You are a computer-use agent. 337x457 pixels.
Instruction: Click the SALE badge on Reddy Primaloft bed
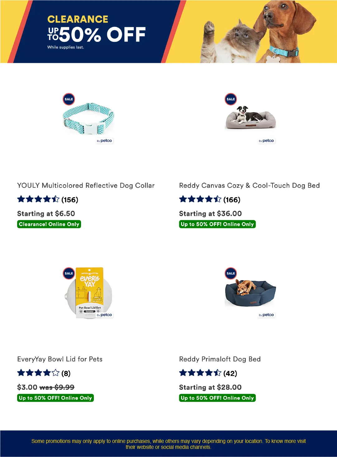pos(231,273)
